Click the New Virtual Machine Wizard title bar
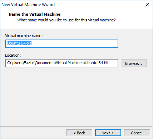 pyautogui.click(x=71, y=5)
